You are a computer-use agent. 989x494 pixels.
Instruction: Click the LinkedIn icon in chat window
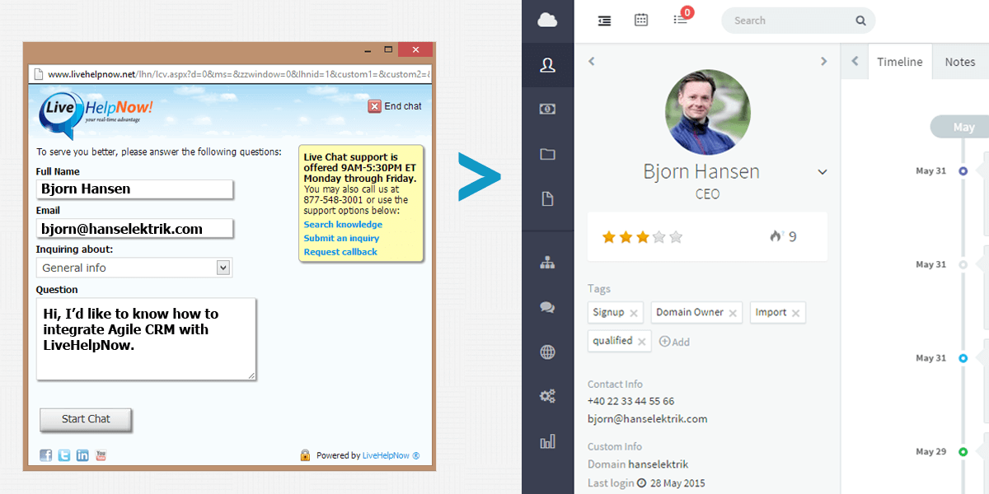[82, 455]
